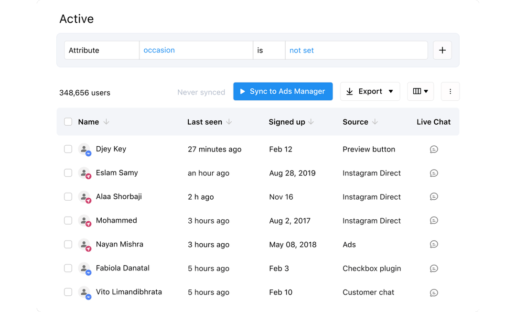Click Alaa Shorbaji's Instagram avatar badge

[88, 201]
